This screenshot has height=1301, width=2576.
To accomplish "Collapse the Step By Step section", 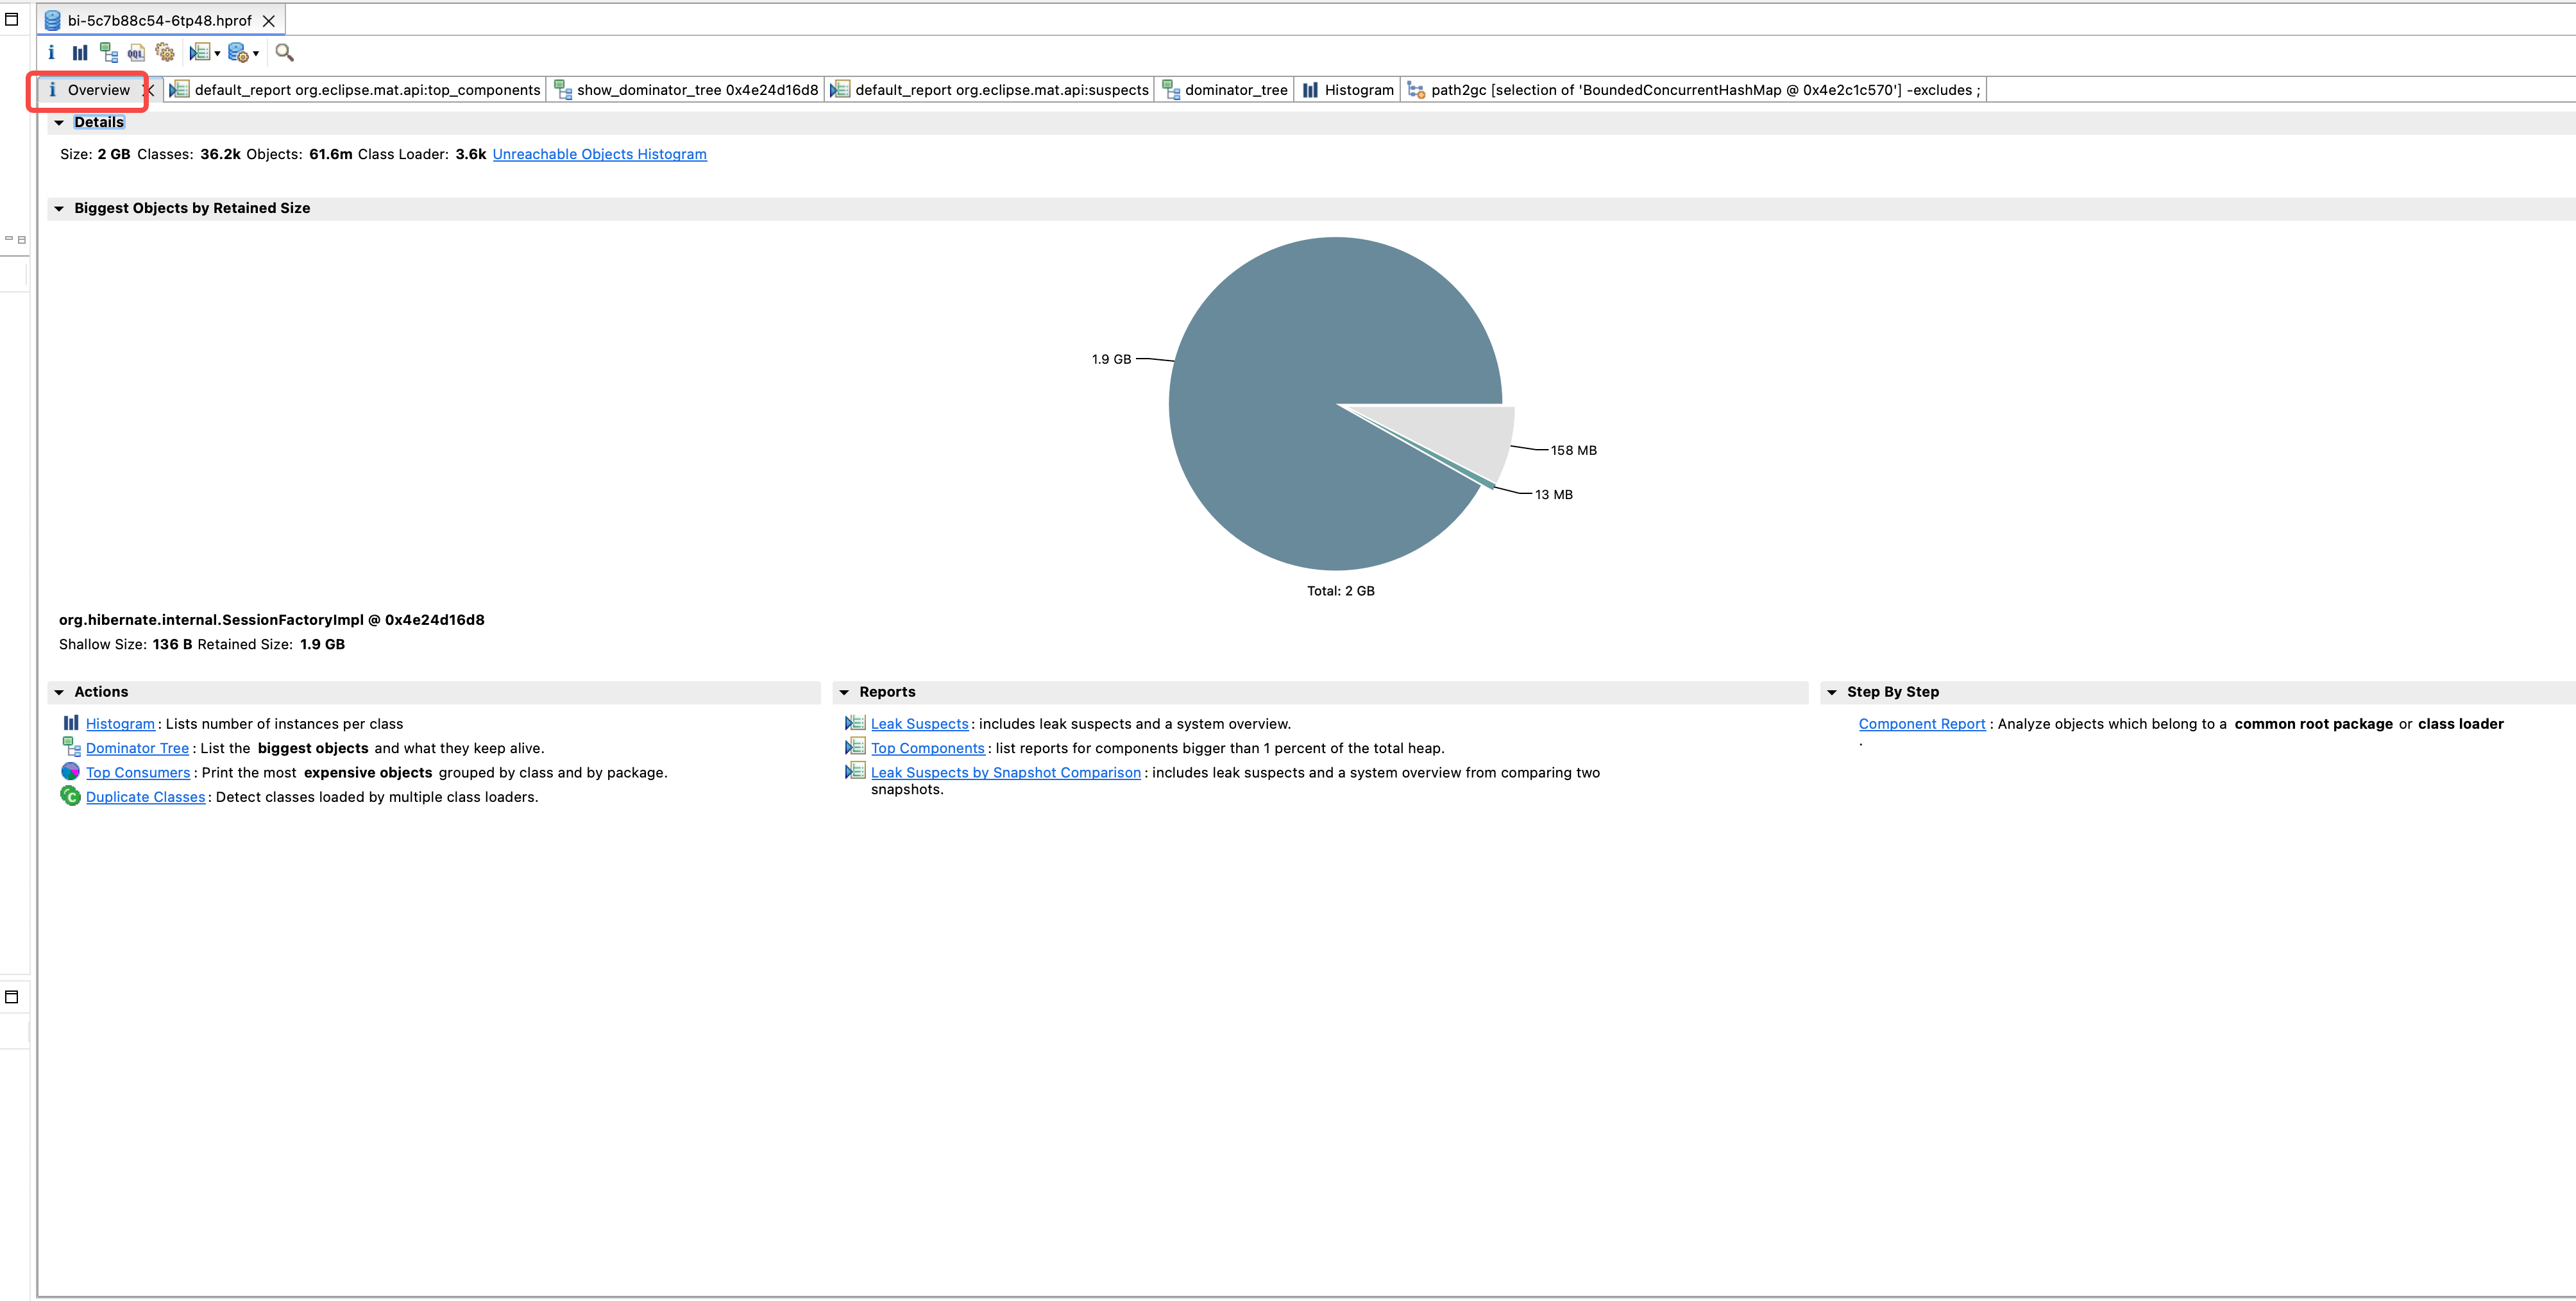I will tap(1832, 692).
